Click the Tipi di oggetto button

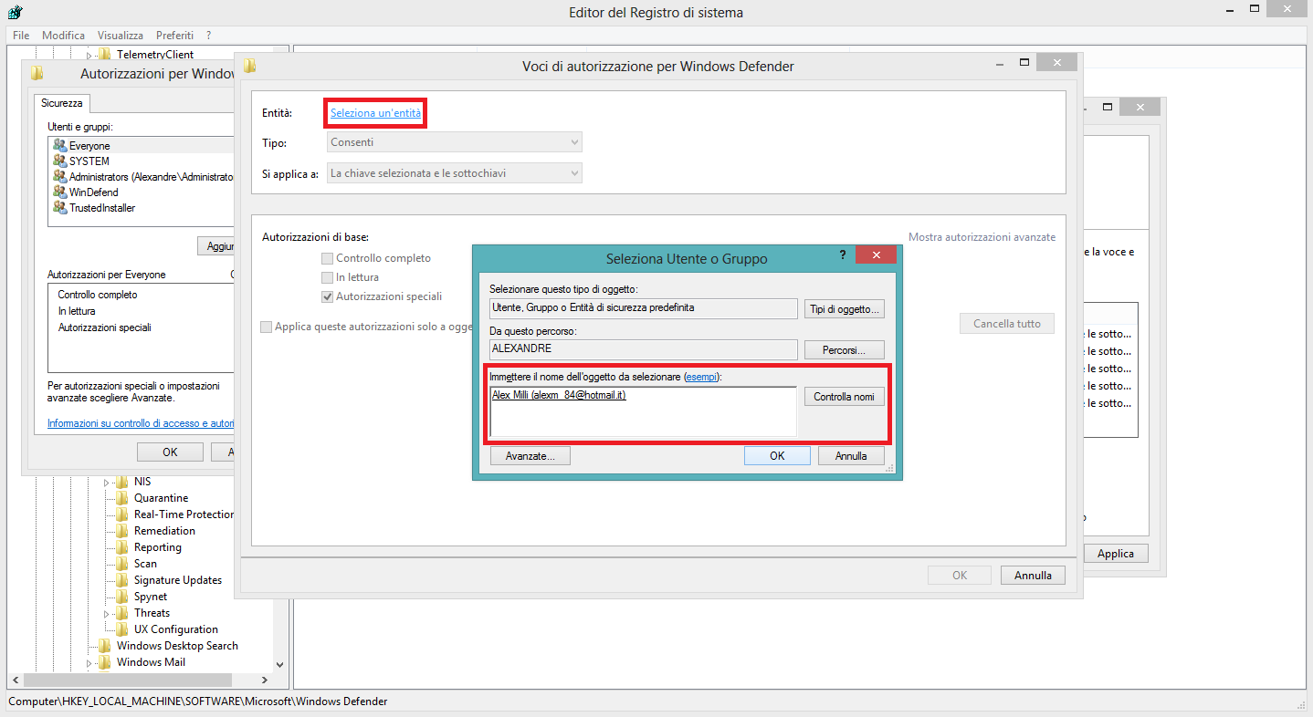tap(845, 309)
